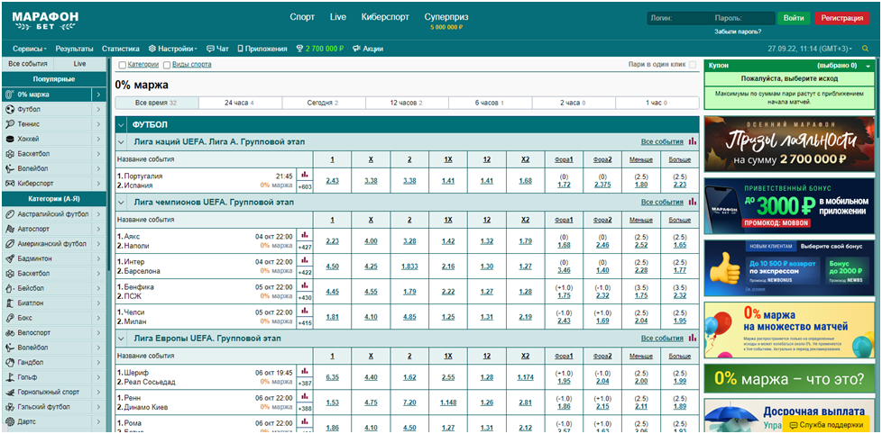Collapse the Лига наций UEFA section

click(x=123, y=141)
